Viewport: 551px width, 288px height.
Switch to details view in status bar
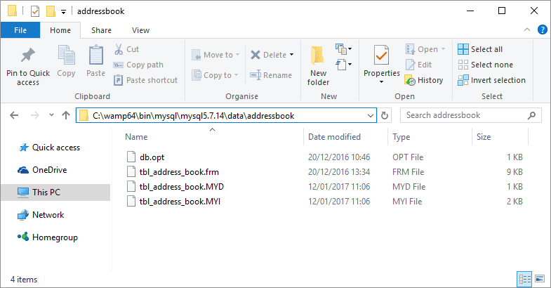[523, 280]
